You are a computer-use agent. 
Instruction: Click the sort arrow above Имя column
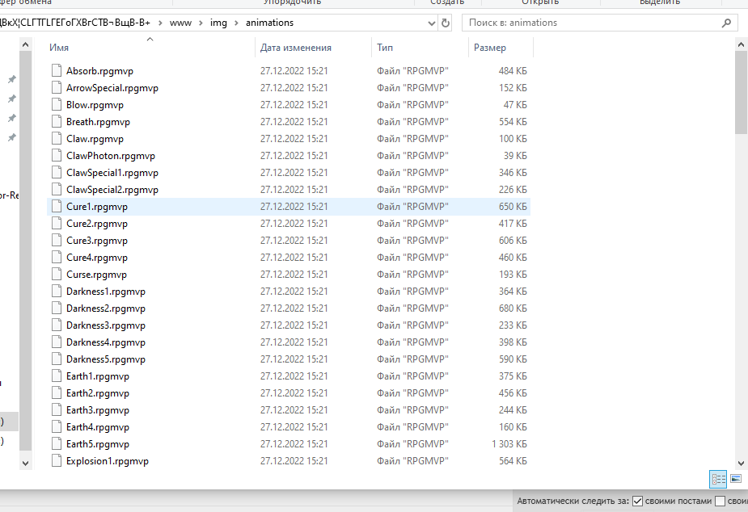click(x=150, y=39)
